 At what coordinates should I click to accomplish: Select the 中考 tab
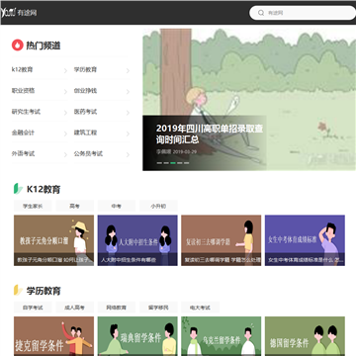click(117, 206)
